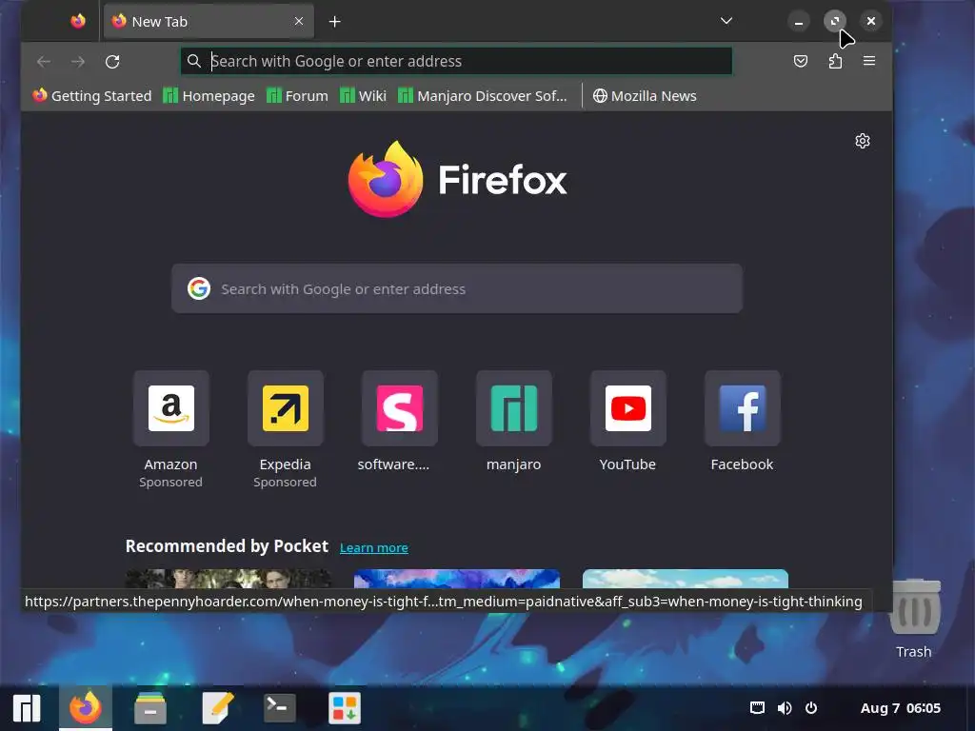Open the third Pocket story thumbnail
Image resolution: width=975 pixels, height=731 pixels.
coord(686,579)
